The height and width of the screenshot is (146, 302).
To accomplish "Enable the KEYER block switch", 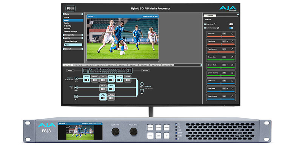I will pos(128,80).
